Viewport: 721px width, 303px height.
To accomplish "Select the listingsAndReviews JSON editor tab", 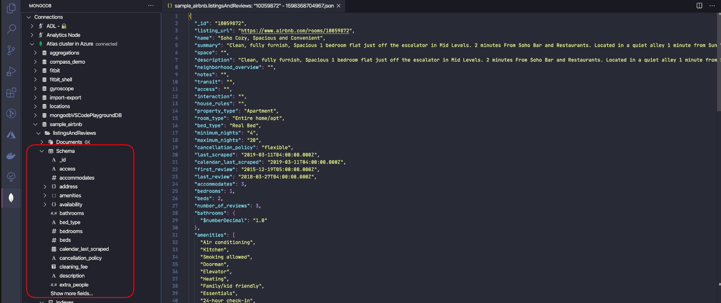I will tap(254, 6).
